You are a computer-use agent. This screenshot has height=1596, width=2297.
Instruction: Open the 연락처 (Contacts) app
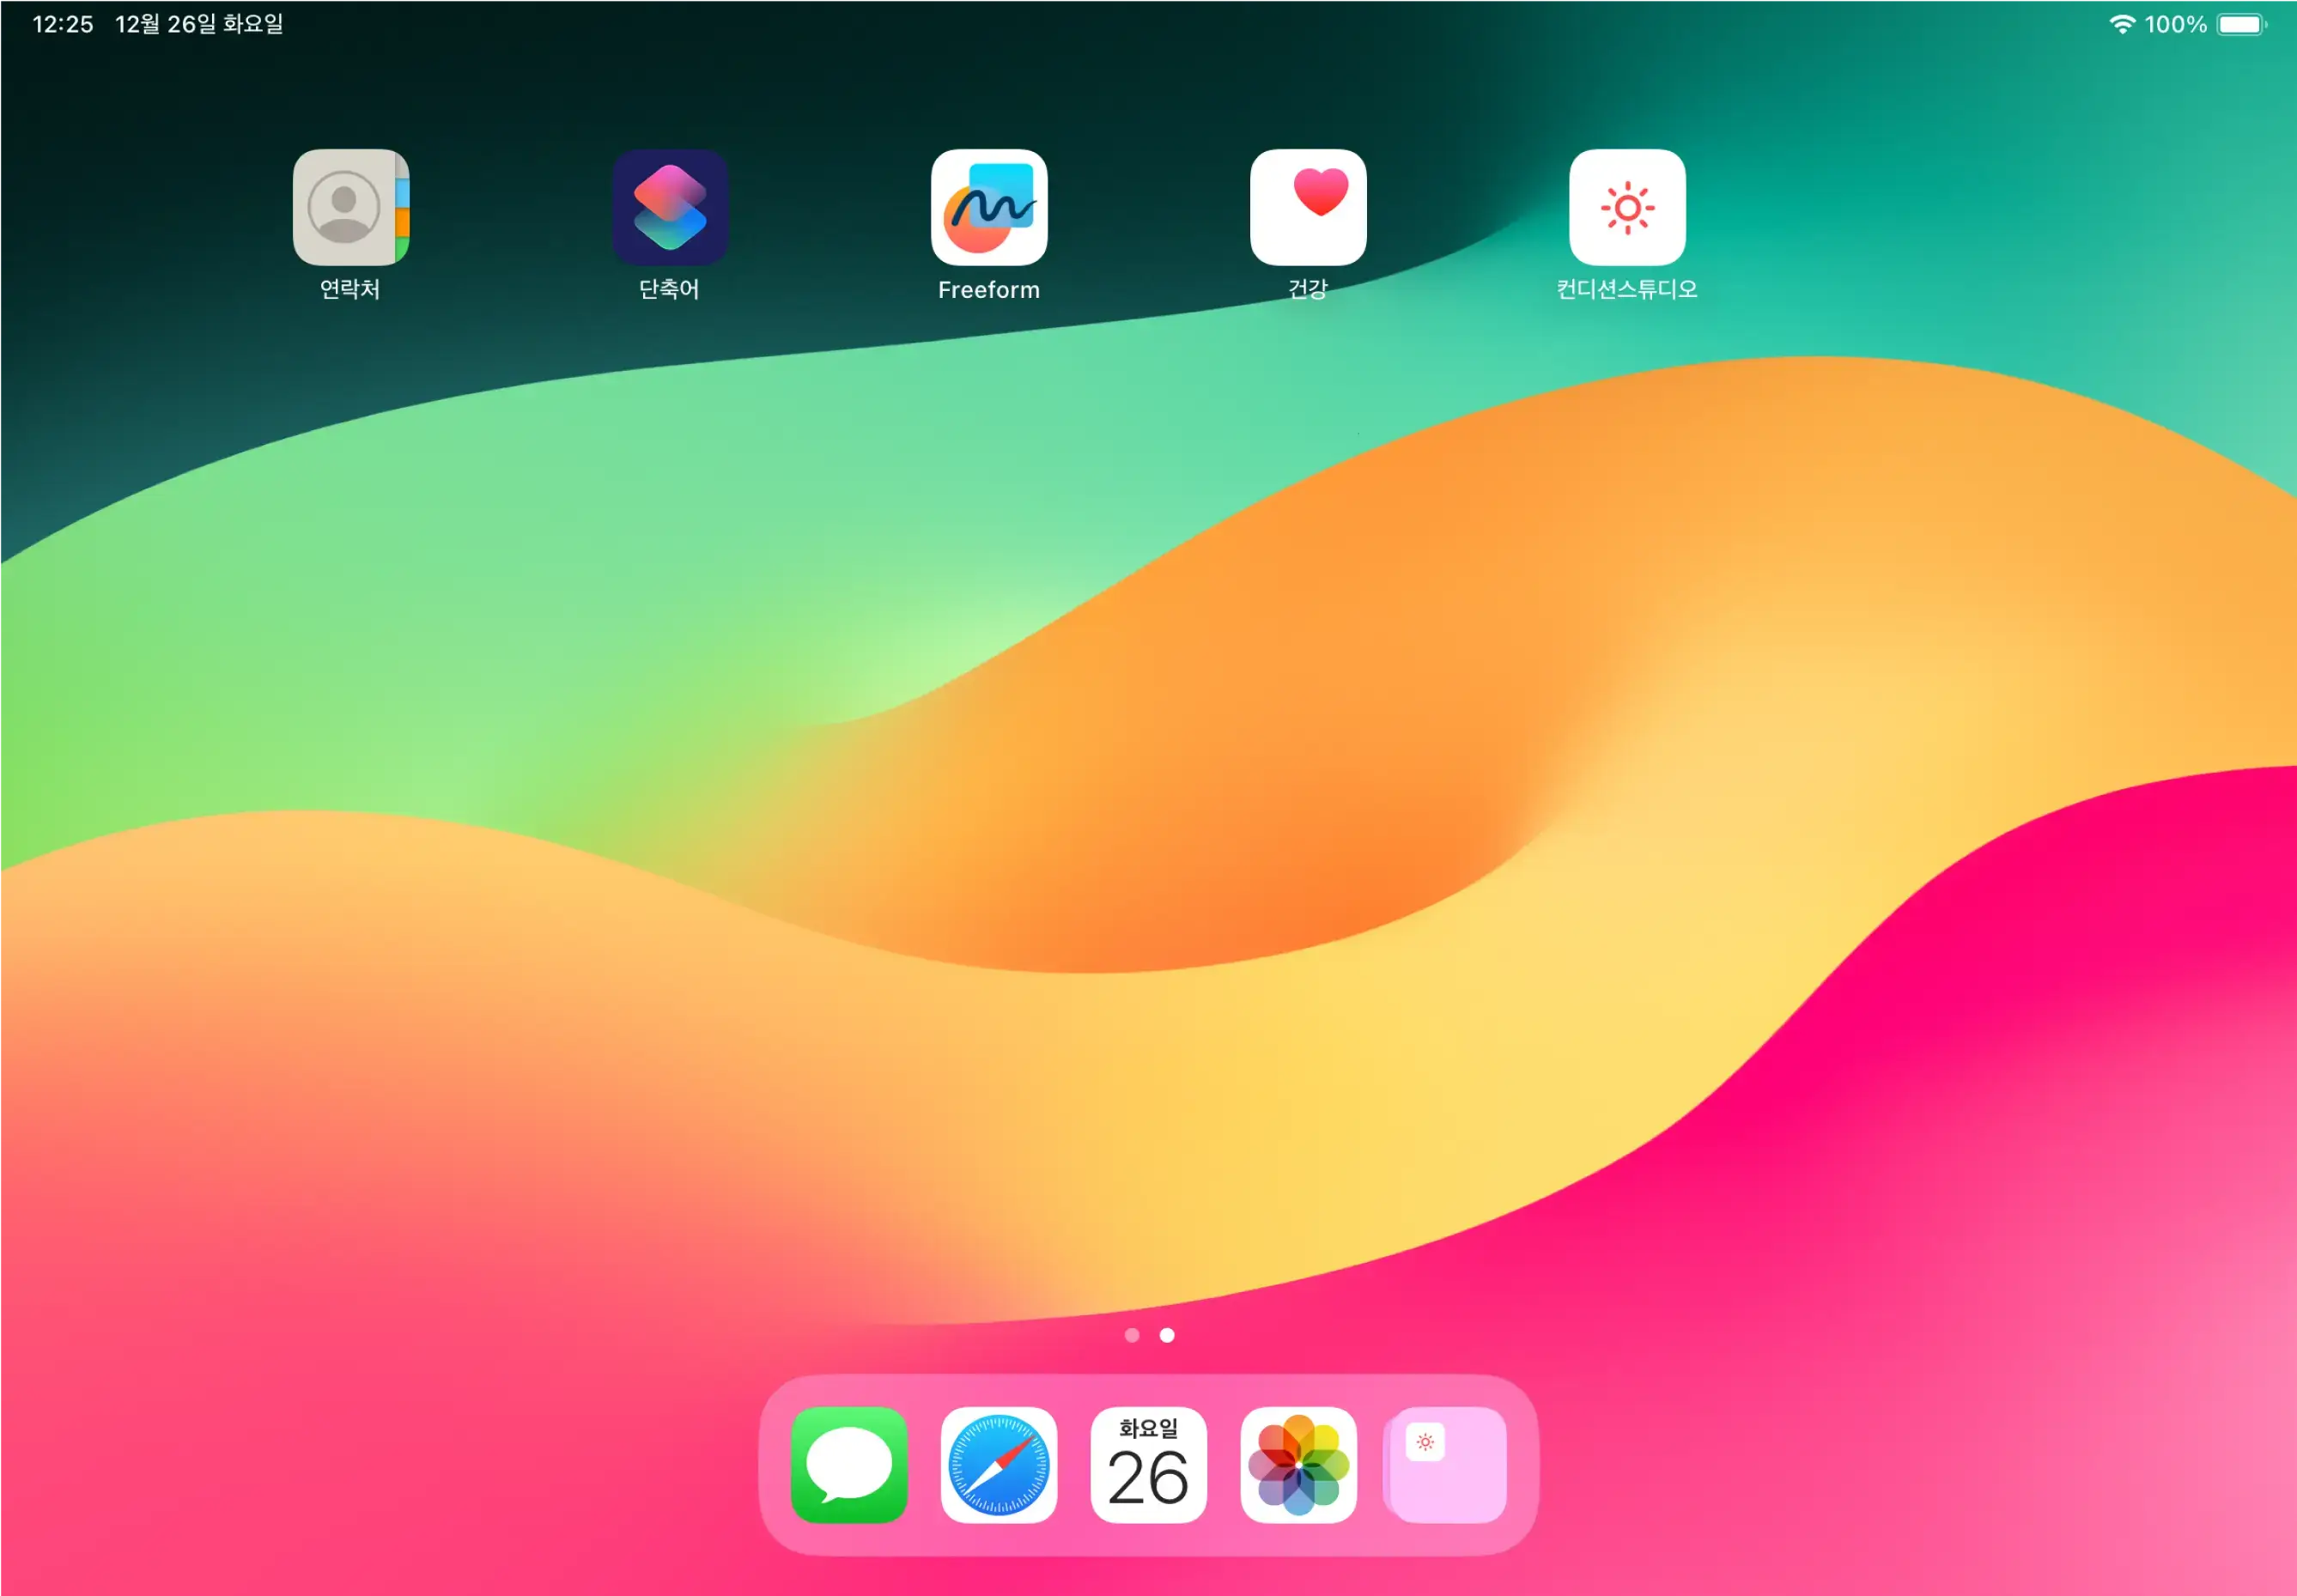[x=351, y=207]
